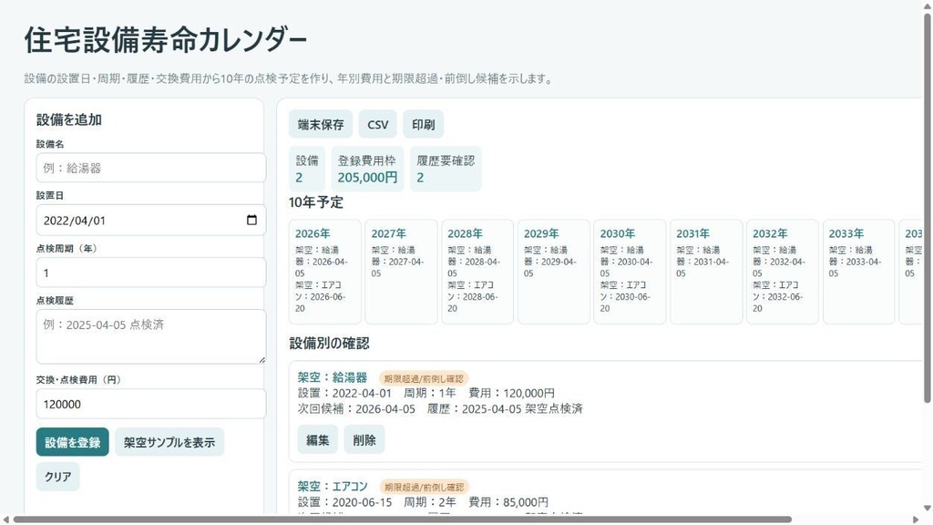Screen dimensions: 933x525
Task: Click the 住宅設備寿命カレンダー page title
Action: coord(166,40)
